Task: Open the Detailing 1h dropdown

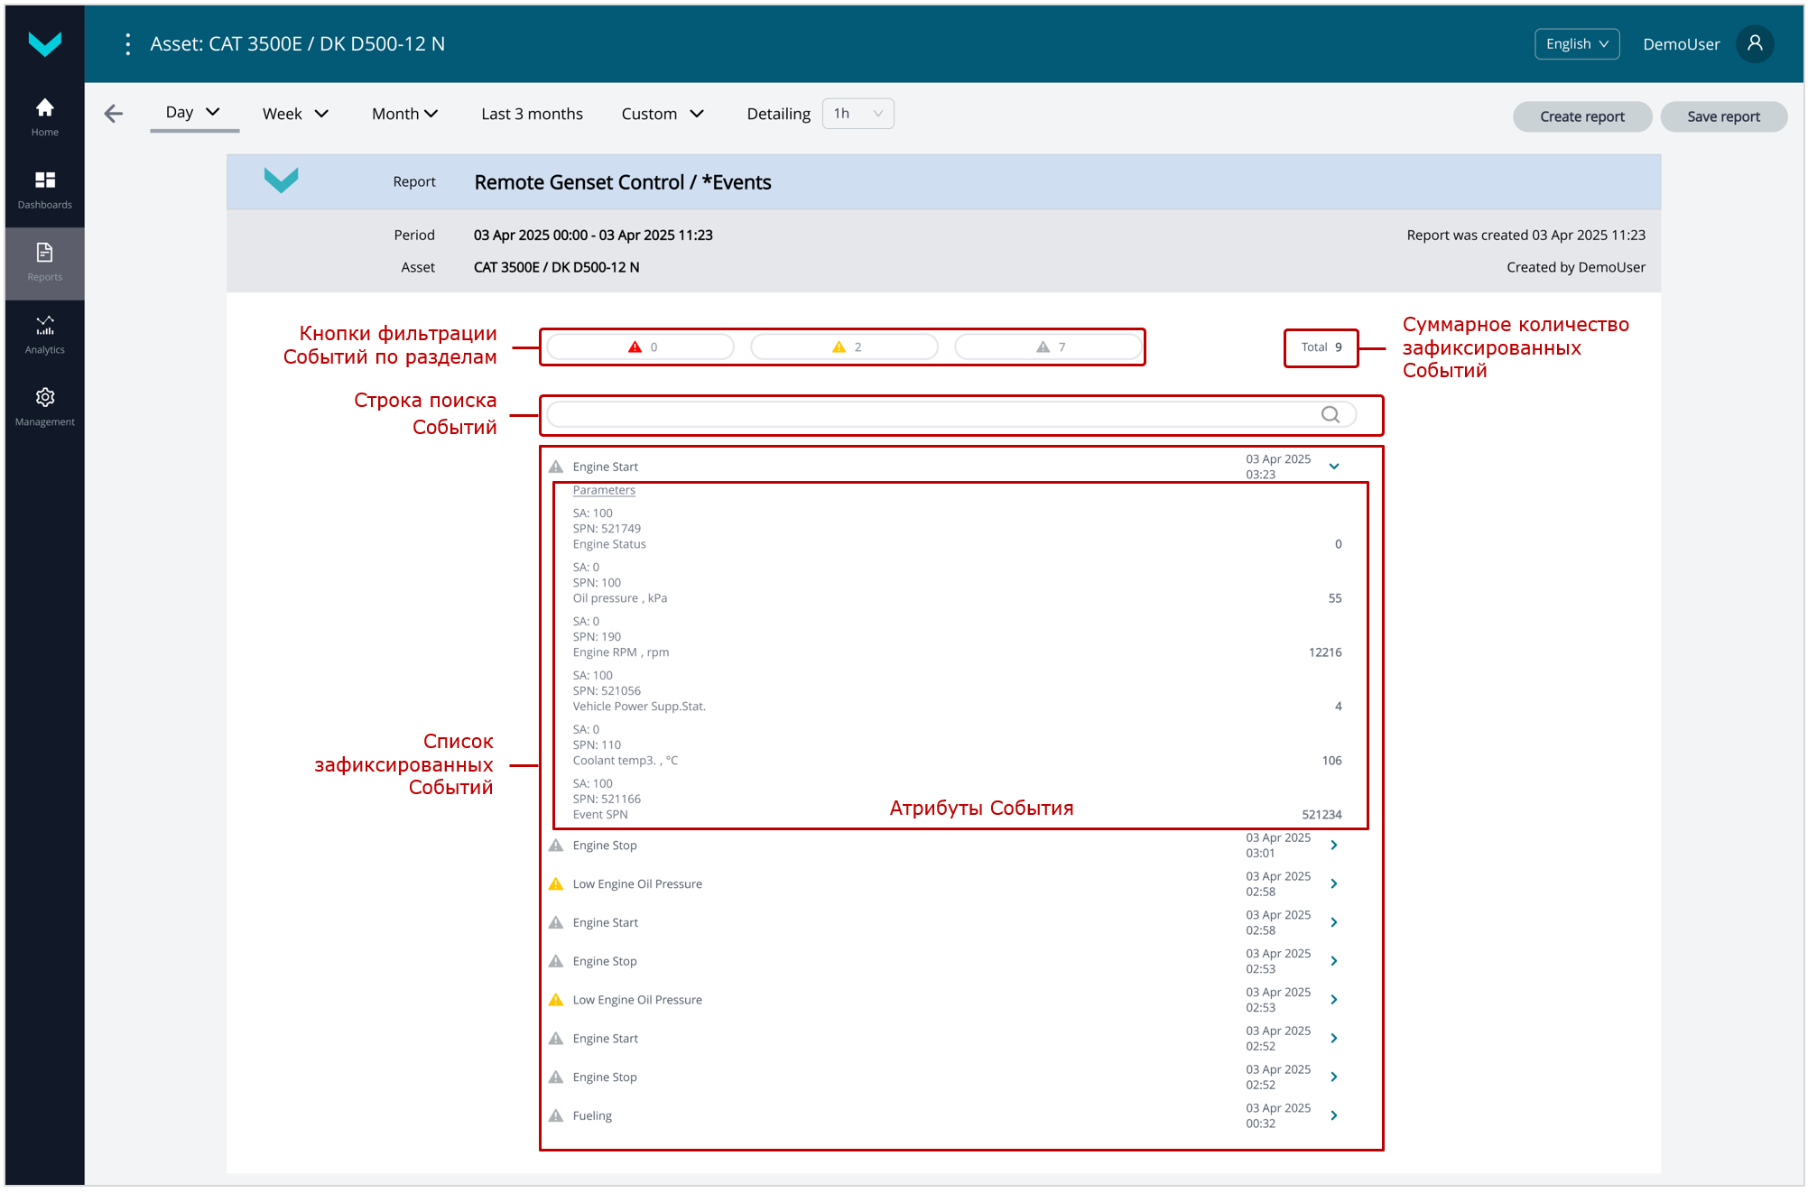Action: (858, 114)
